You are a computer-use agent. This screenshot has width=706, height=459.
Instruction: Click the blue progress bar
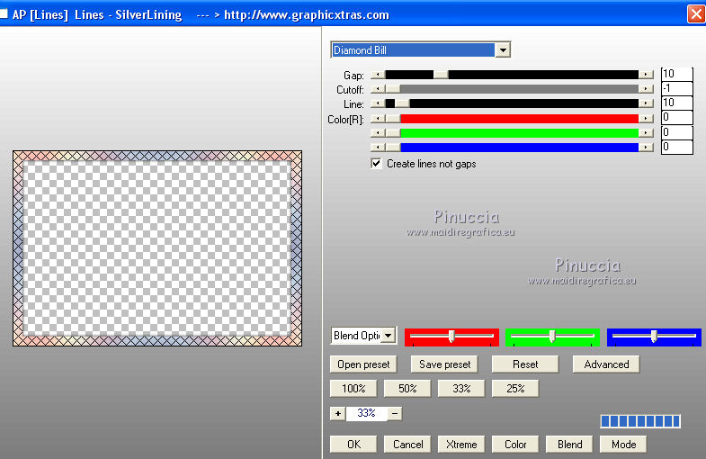[640, 421]
